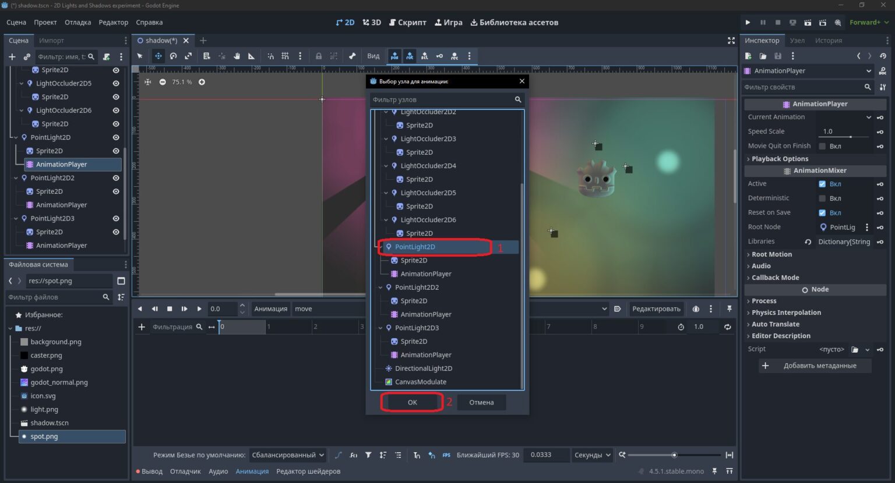Switch to the Узел tab
Screen dimensions: 895x483
797,41
